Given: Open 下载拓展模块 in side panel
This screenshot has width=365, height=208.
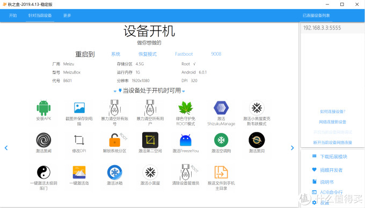Looking at the screenshot, I should [x=333, y=157].
